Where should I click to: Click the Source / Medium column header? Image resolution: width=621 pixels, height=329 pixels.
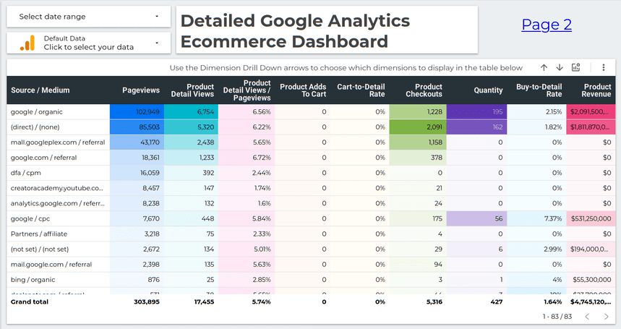coord(40,90)
